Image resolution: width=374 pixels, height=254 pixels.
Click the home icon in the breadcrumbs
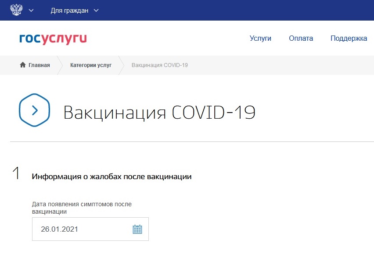coord(23,65)
